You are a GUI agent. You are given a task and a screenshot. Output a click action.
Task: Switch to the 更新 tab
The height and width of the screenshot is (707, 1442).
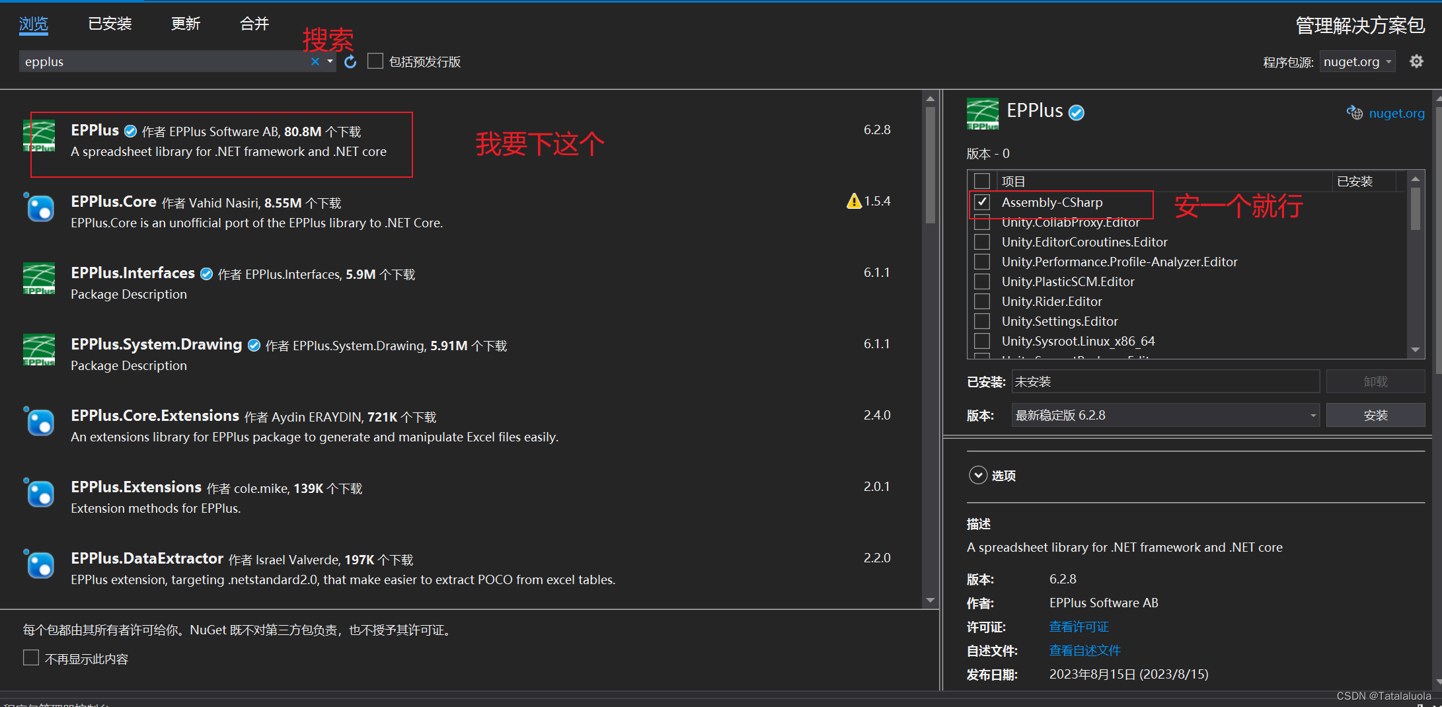pos(185,24)
